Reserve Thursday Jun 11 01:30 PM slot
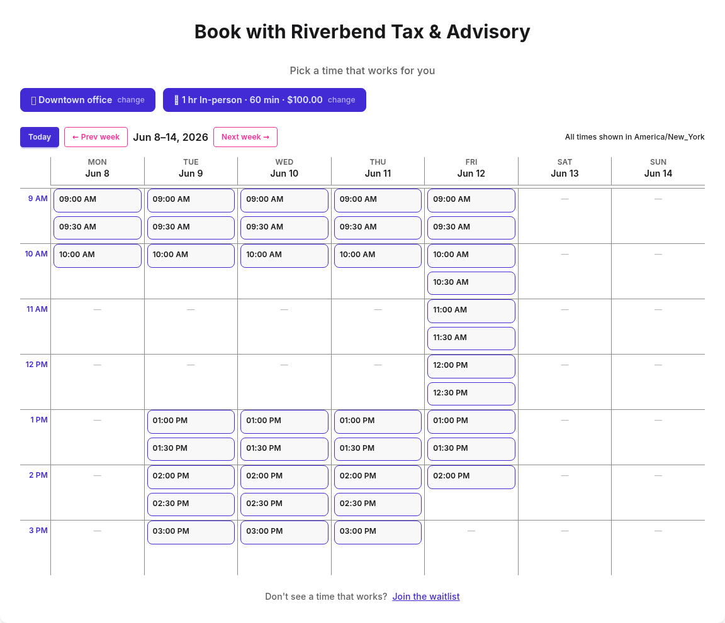Image resolution: width=725 pixels, height=623 pixels. pos(378,449)
